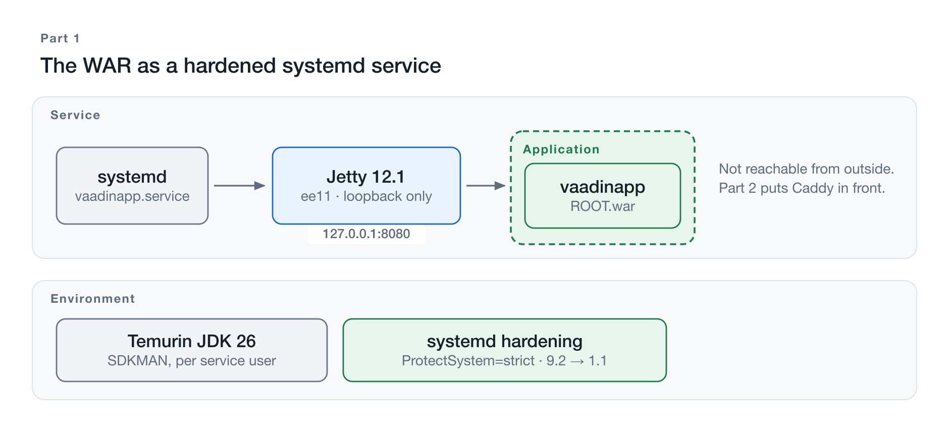Image resolution: width=949 pixels, height=440 pixels.
Task: Click the "Environment" section label
Action: coord(93,299)
